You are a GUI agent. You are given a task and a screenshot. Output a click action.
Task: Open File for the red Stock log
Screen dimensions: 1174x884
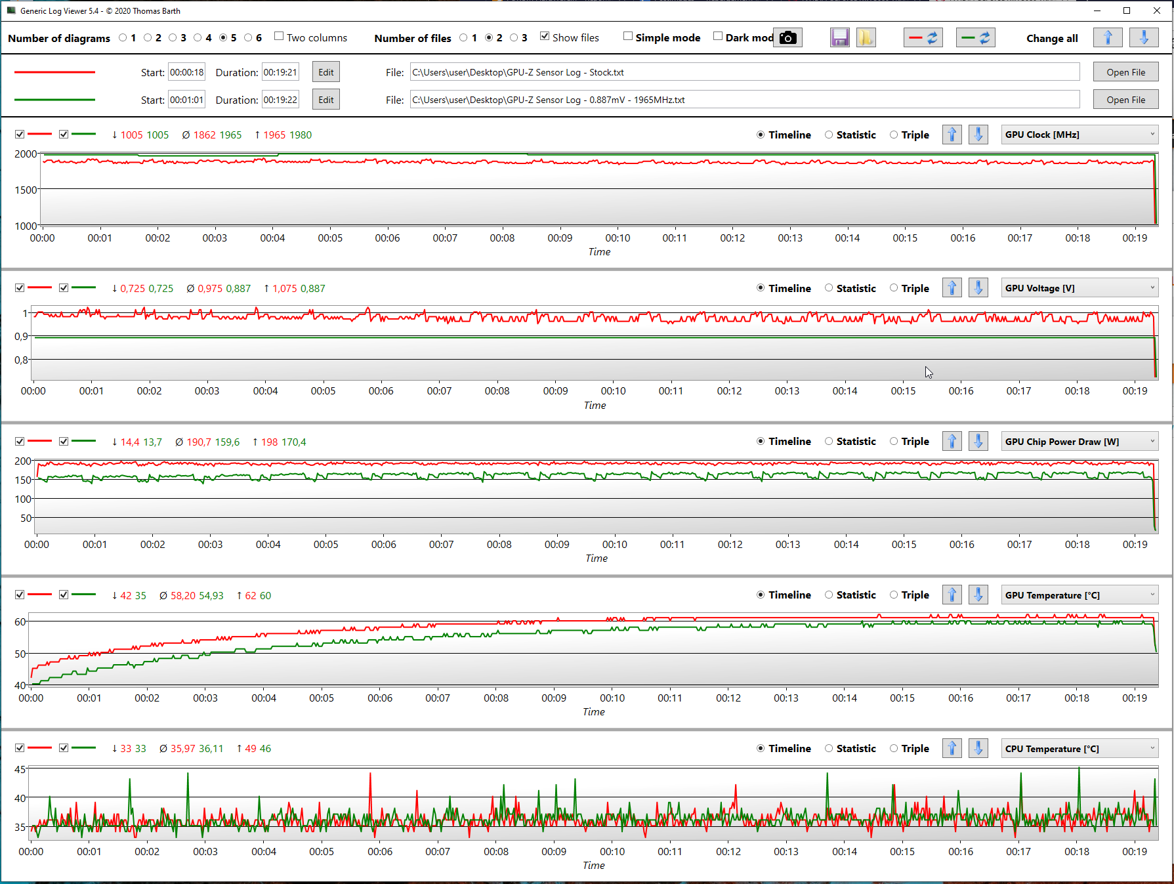1126,72
